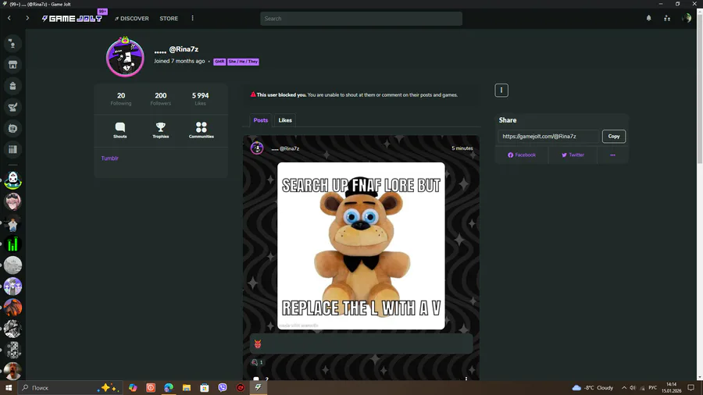Click the reaction with count 1
This screenshot has width=703, height=395.
pyautogui.click(x=257, y=362)
